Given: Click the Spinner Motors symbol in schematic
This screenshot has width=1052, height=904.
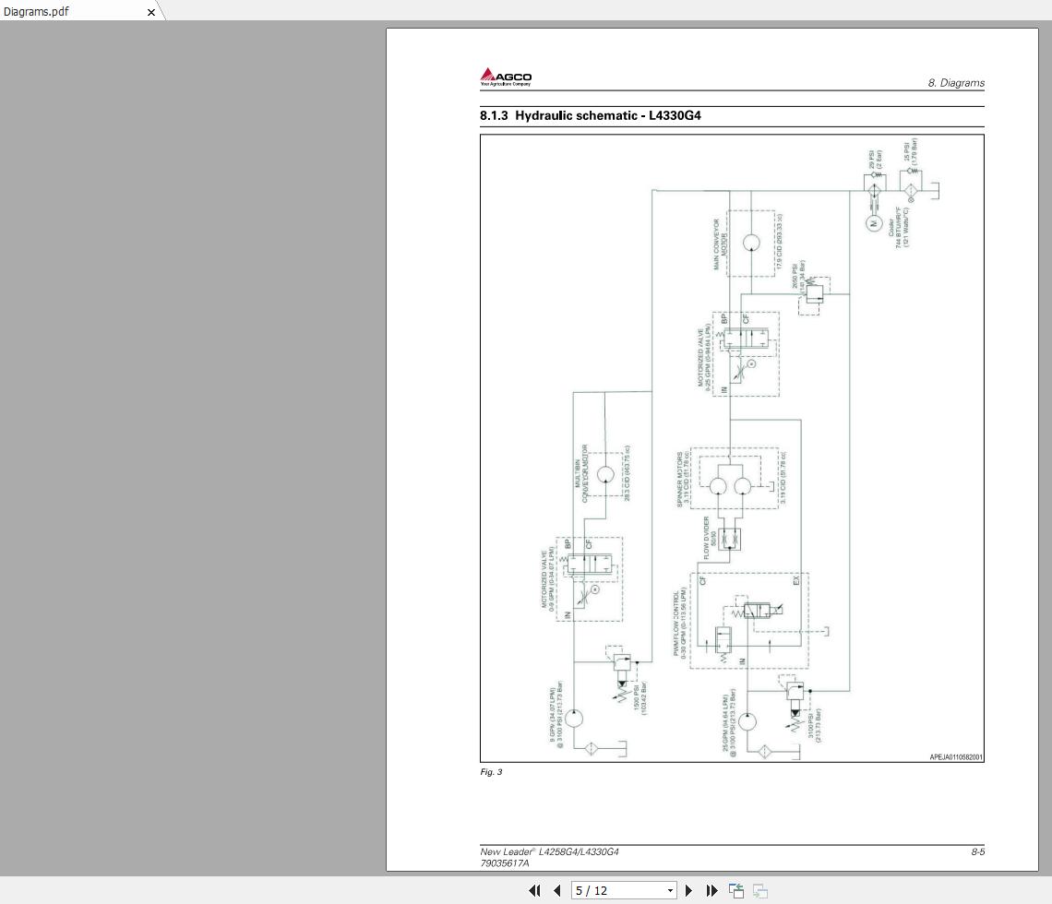Looking at the screenshot, I should point(732,484).
